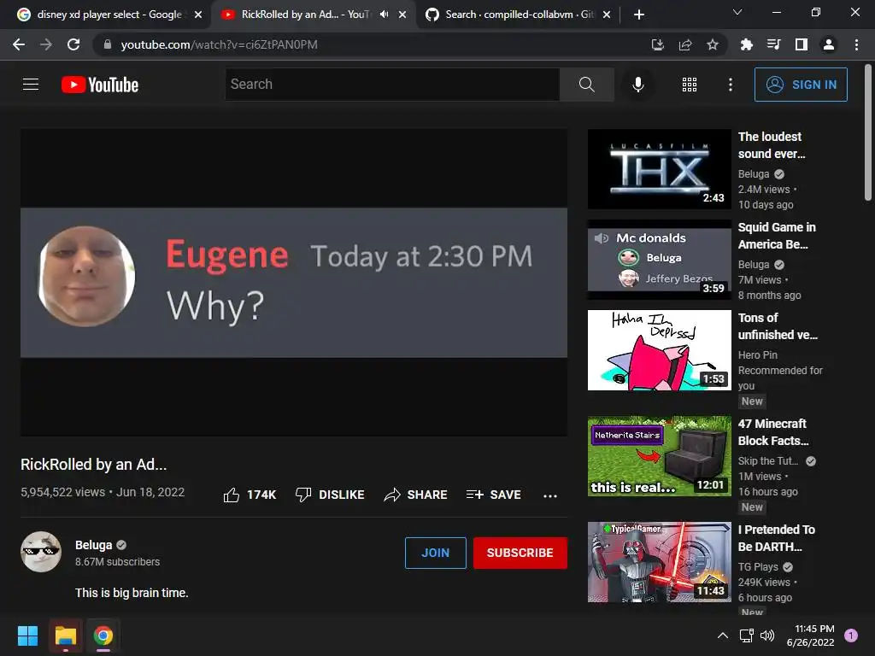
Task: Open notification center badge
Action: 851,635
